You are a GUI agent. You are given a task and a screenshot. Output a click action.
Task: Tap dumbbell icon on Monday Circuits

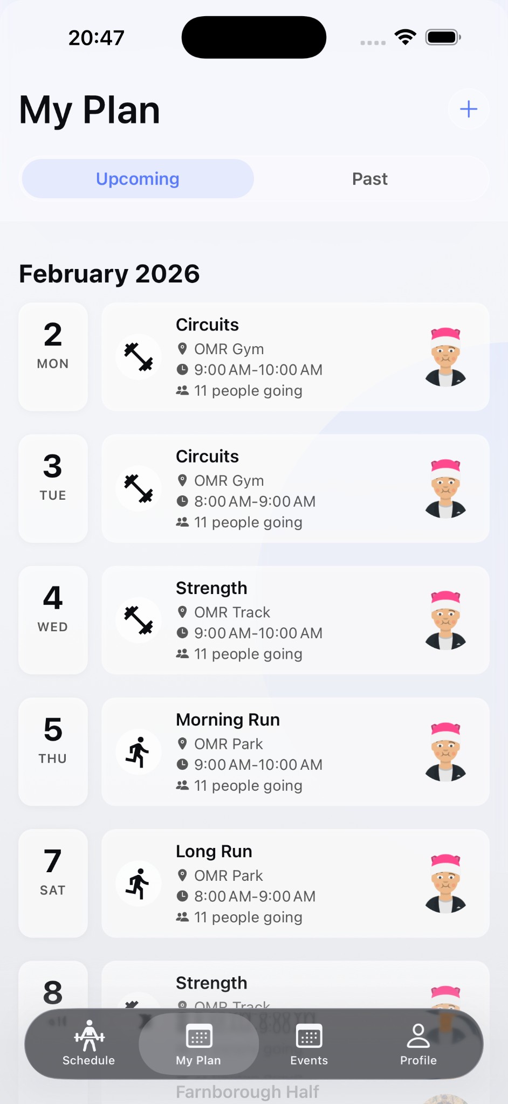[x=139, y=357]
